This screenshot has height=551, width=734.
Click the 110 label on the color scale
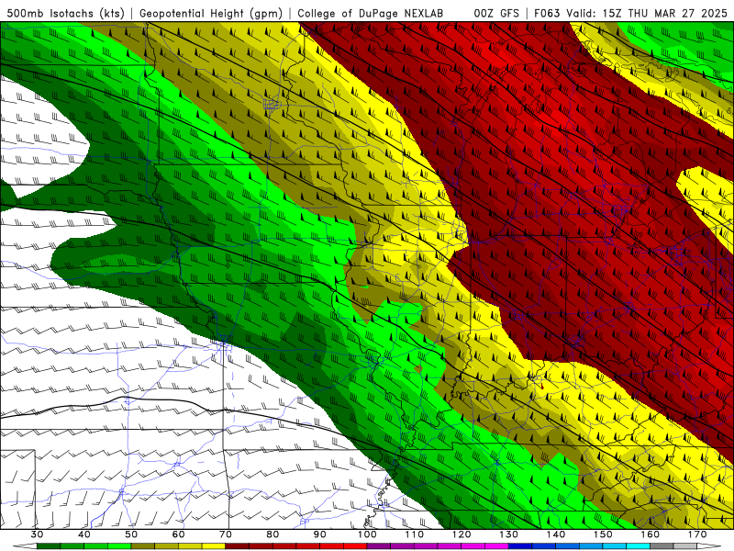[x=415, y=534]
